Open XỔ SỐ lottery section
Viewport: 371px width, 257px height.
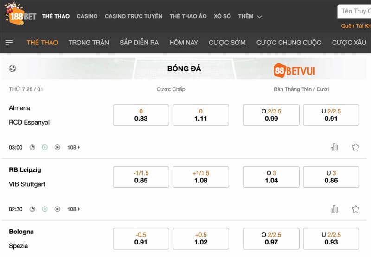point(222,16)
